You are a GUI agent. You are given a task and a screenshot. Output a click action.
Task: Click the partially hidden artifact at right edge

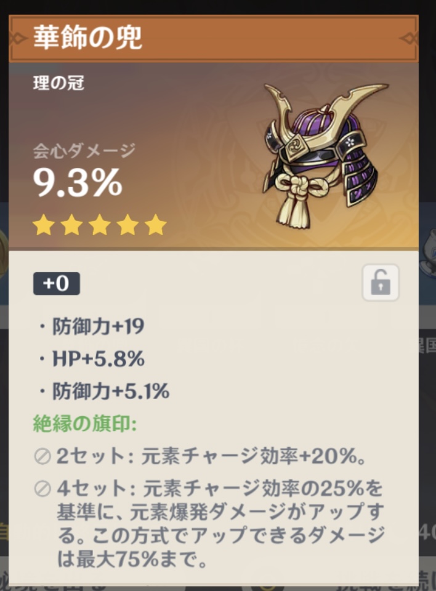[427, 254]
